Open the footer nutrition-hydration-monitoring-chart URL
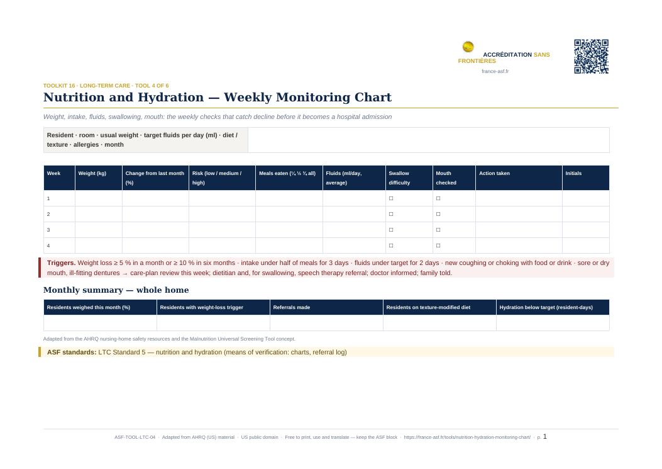662x469 pixels. pyautogui.click(x=467, y=438)
